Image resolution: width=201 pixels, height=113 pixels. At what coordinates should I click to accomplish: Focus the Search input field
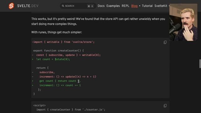[78, 6]
